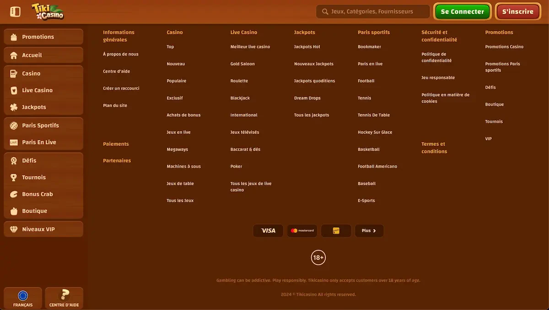Open Paris Sportifs from the sidebar
549x310 pixels.
[x=43, y=126]
